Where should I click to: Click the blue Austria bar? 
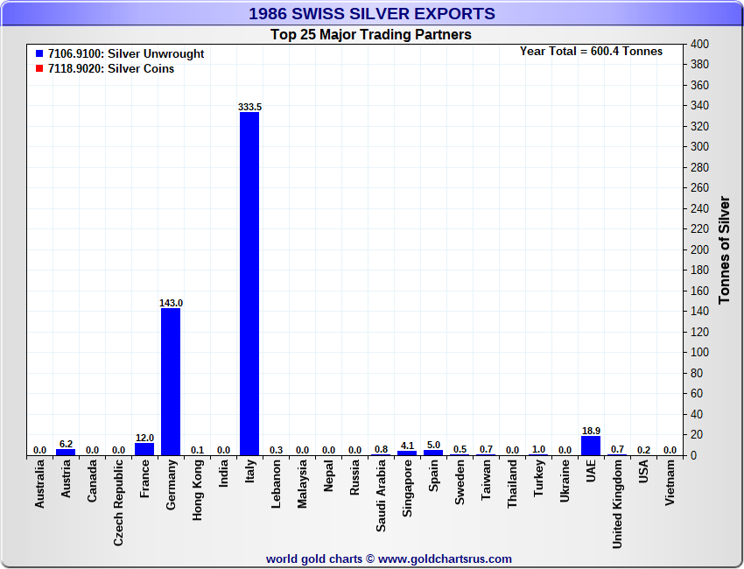(x=66, y=453)
